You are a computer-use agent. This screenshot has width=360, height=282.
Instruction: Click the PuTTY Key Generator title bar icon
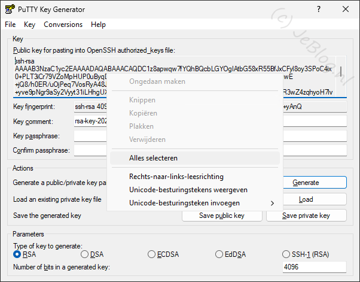pyautogui.click(x=10, y=10)
